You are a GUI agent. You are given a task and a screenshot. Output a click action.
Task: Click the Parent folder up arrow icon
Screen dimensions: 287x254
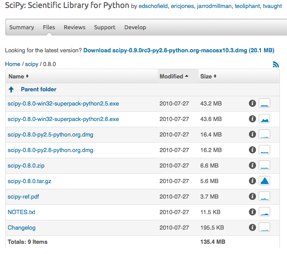[x=11, y=90]
